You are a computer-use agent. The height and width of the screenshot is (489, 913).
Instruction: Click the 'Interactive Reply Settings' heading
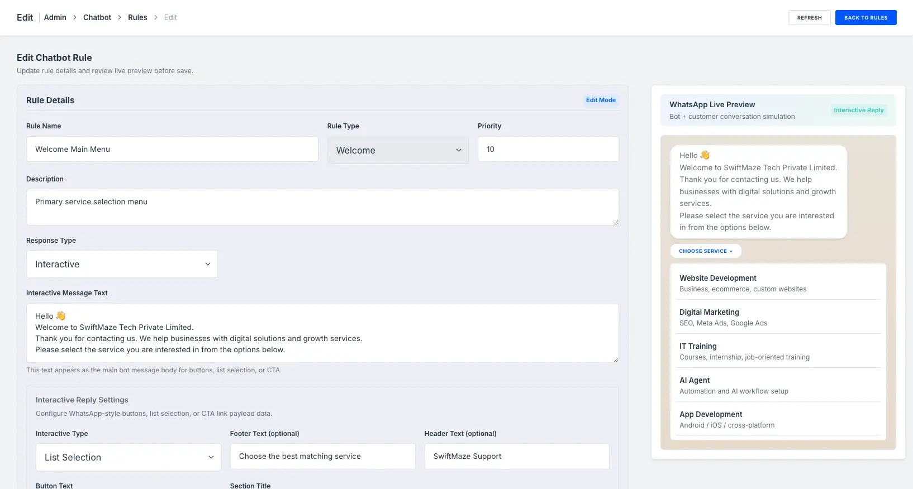coord(82,400)
